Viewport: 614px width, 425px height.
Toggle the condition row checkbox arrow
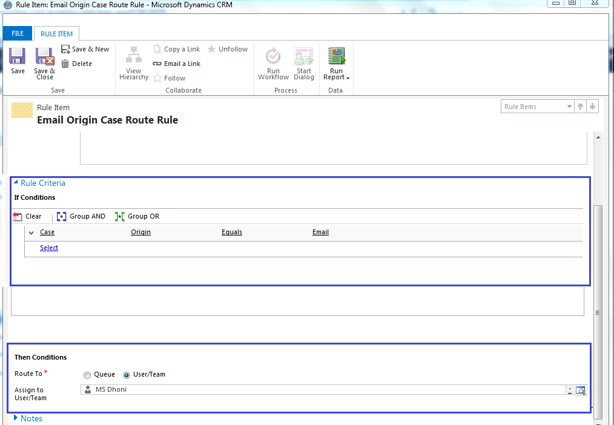(x=31, y=232)
